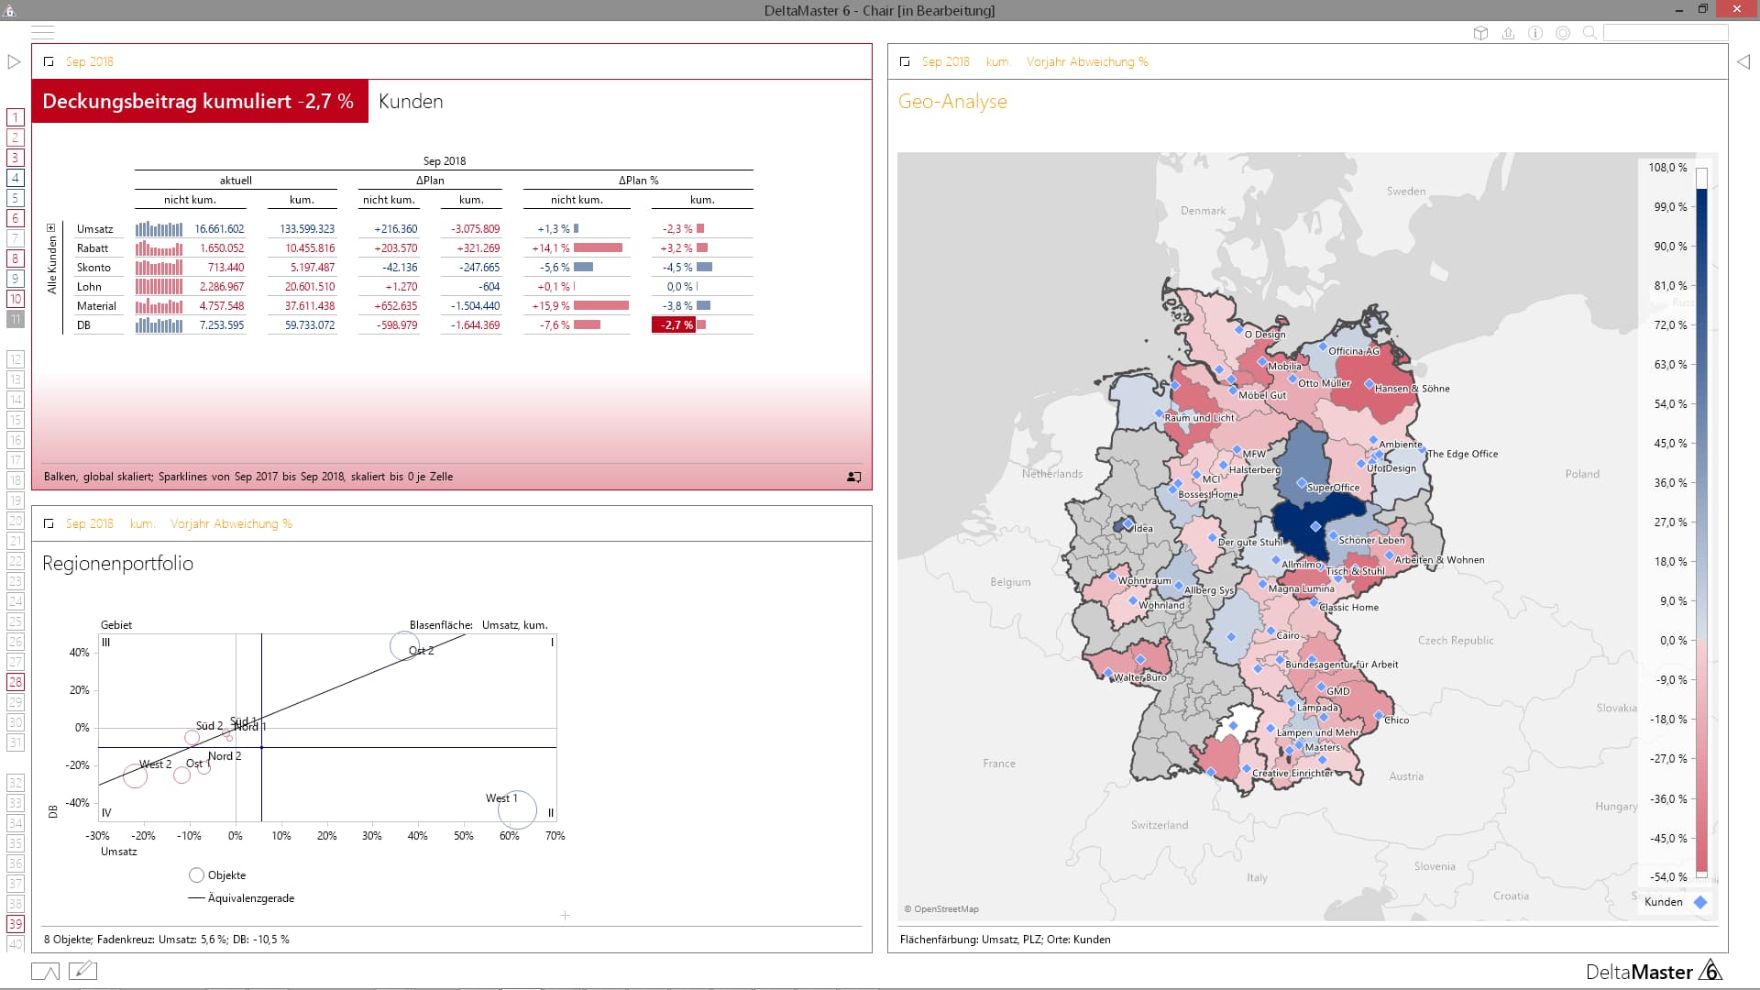Open Vorjahr Abweichung % filter in Regionenportfolio
This screenshot has height=990, width=1760.
pos(231,524)
